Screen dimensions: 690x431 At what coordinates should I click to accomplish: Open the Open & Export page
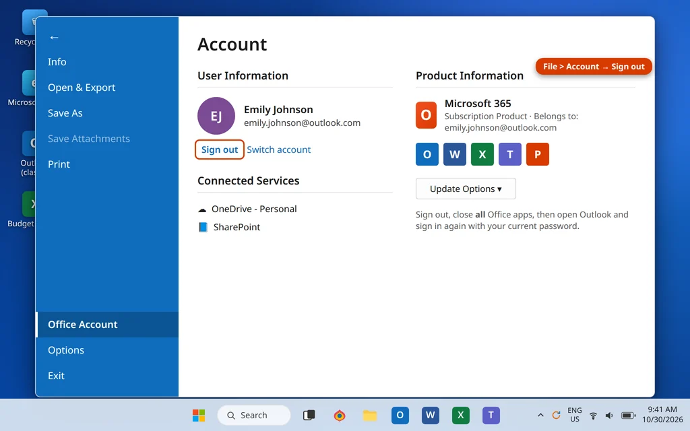pos(107,88)
